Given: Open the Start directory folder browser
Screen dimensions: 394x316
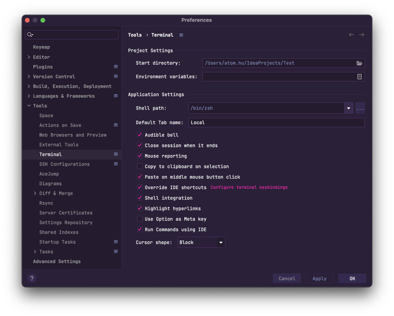Looking at the screenshot, I should pyautogui.click(x=359, y=63).
